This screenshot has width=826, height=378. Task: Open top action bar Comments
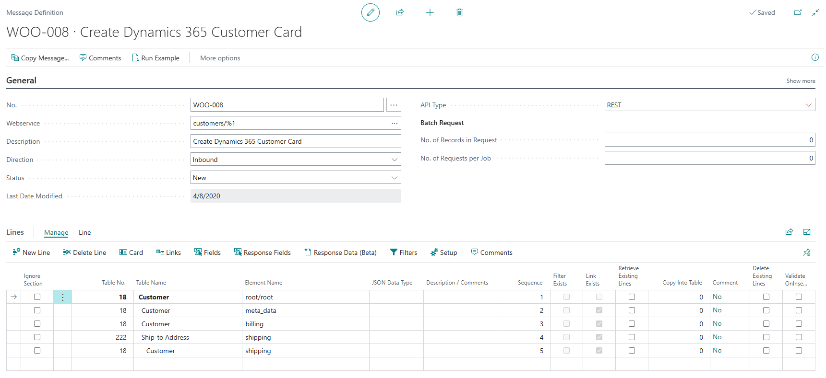100,58
